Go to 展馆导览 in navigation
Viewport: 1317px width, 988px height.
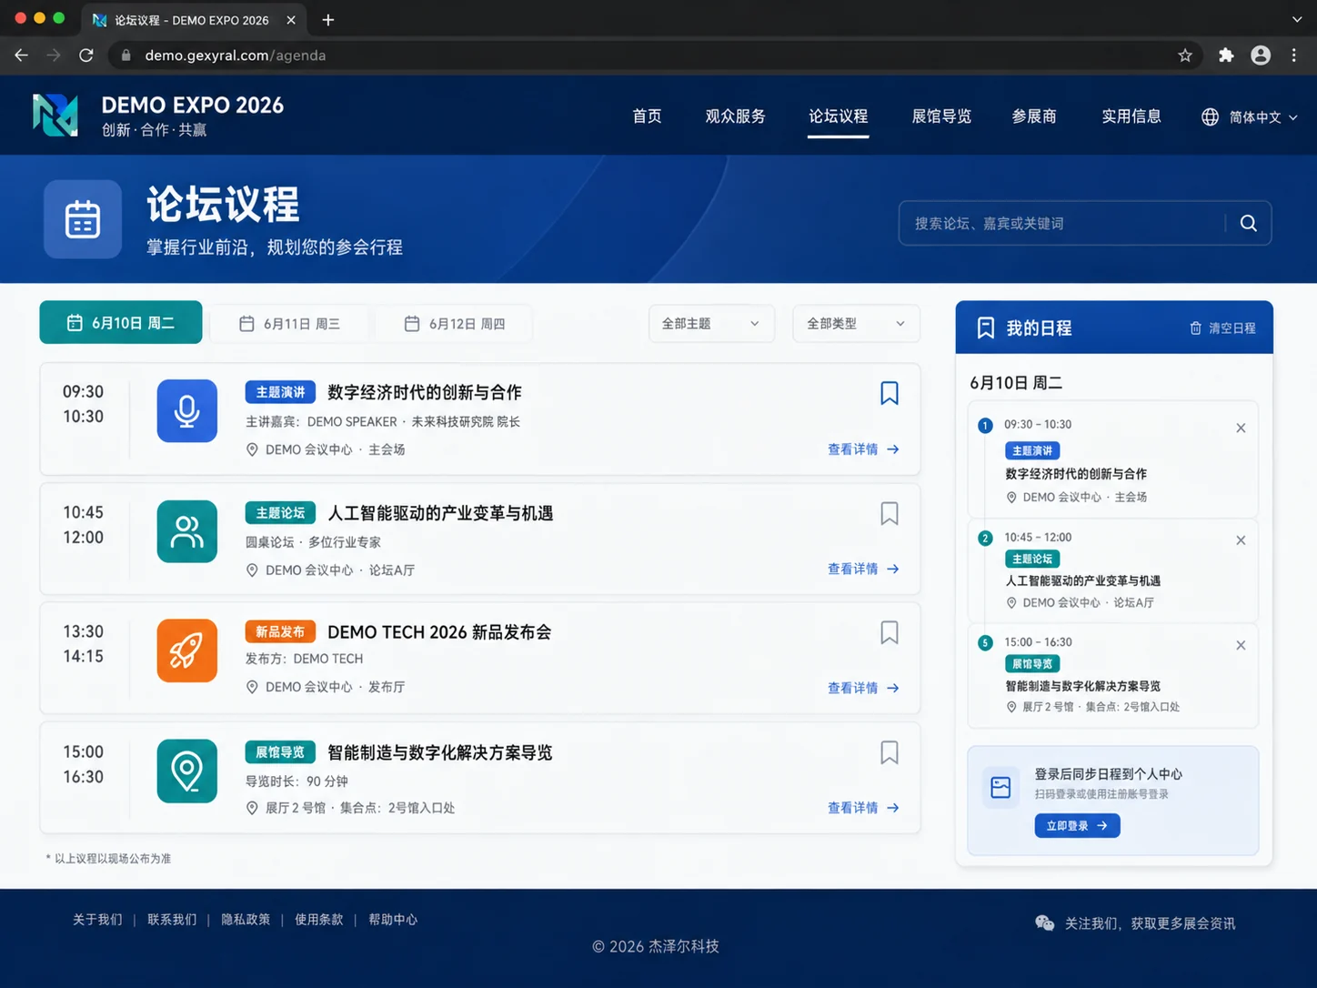941,116
